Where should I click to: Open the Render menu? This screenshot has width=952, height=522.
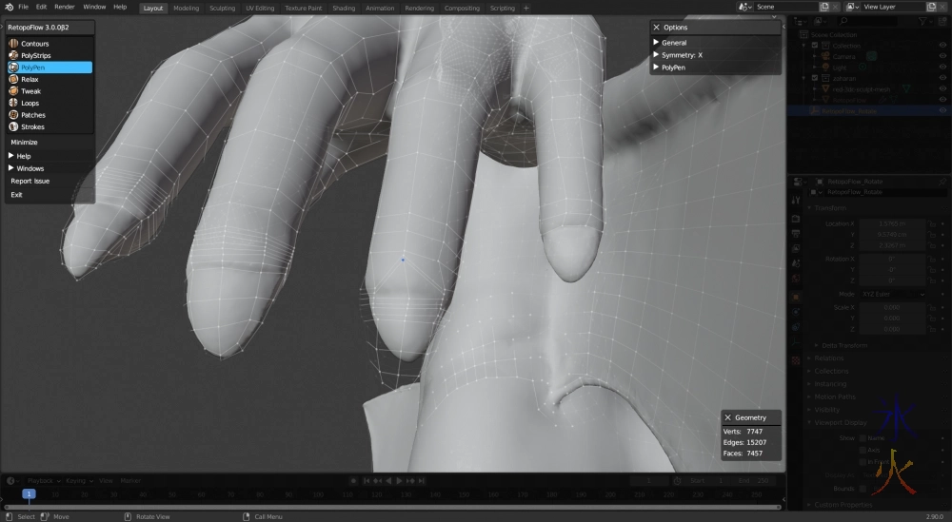point(65,7)
